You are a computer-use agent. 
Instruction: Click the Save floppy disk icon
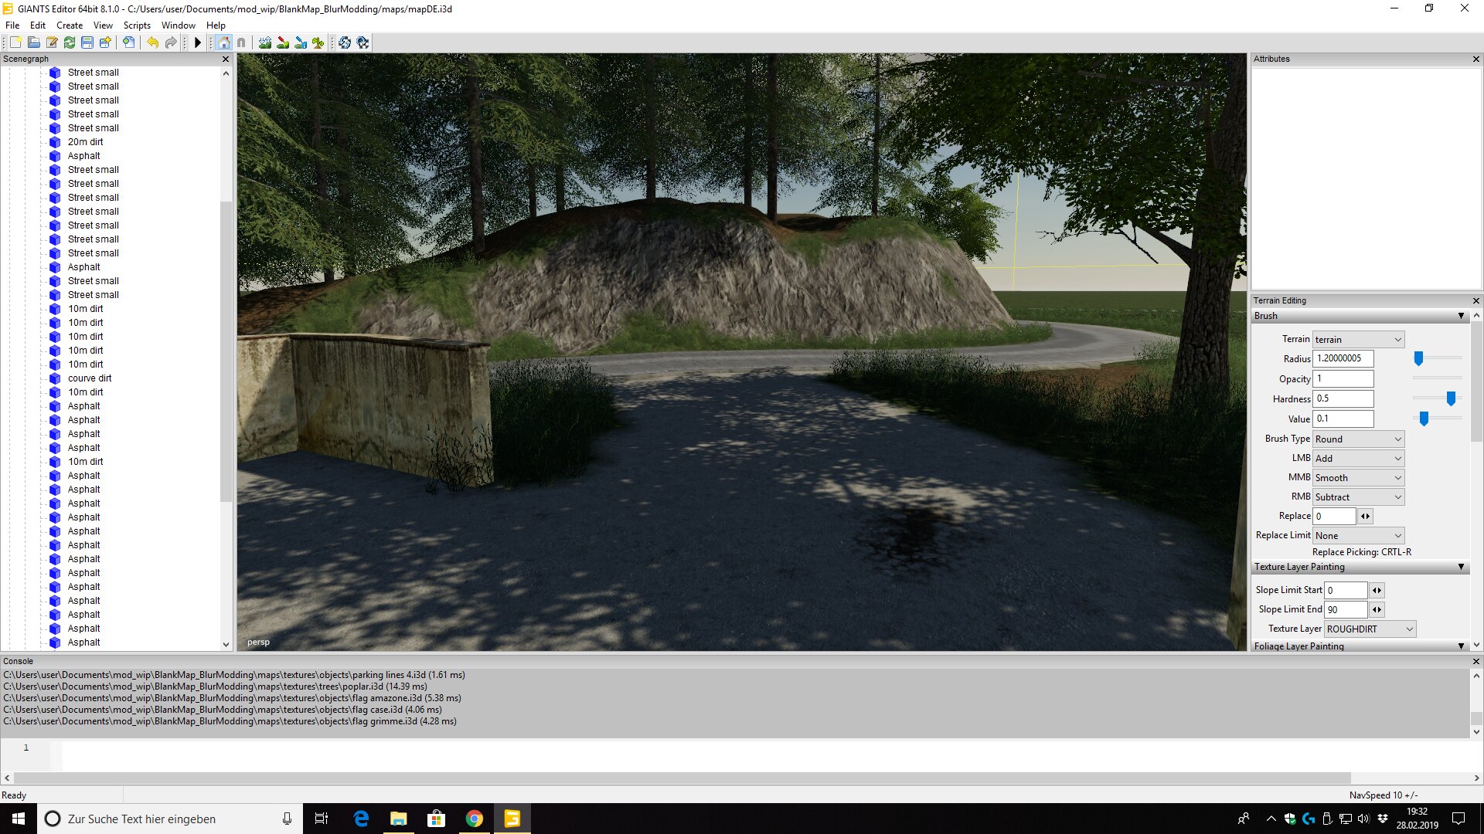point(87,42)
